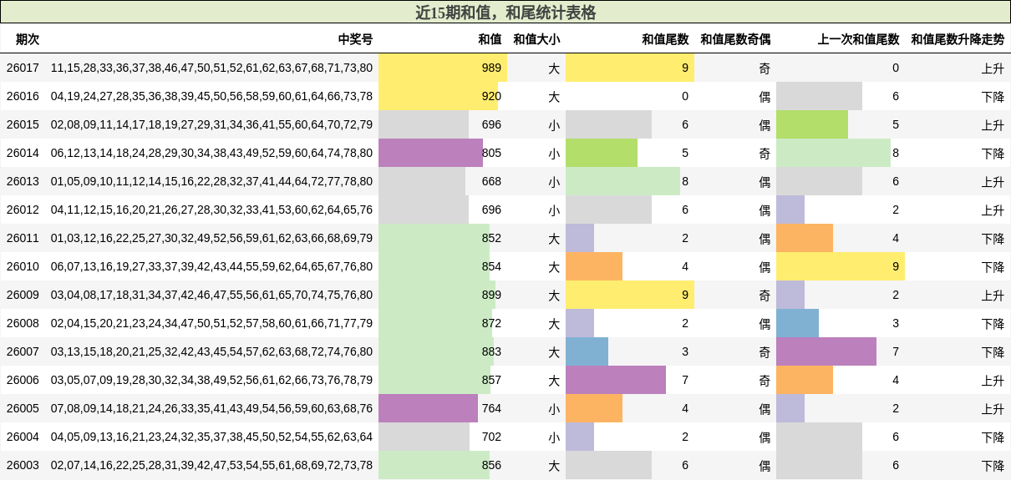
Task: Select period cell 26017
Action: click(x=23, y=68)
